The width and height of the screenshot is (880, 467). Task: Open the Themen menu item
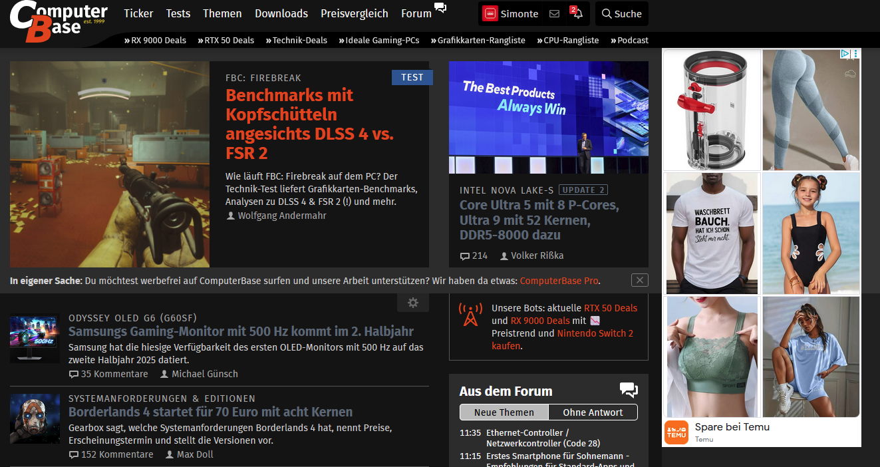(x=222, y=13)
